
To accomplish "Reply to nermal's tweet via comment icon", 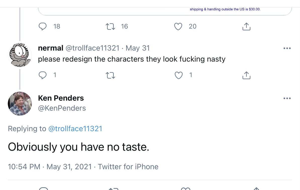I will 42,75.
